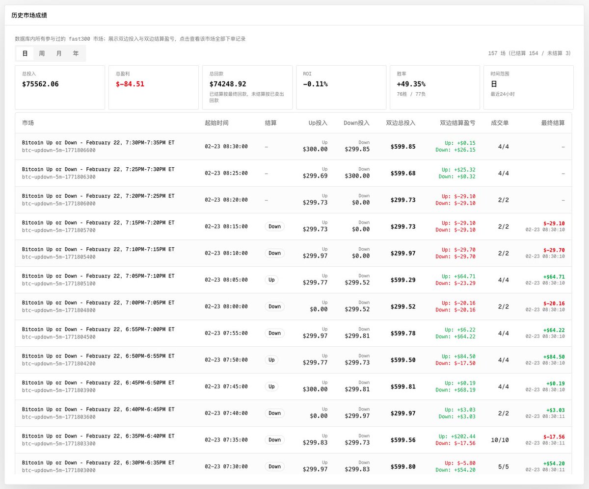Click the 成交单 column header
The width and height of the screenshot is (589, 489).
click(500, 123)
